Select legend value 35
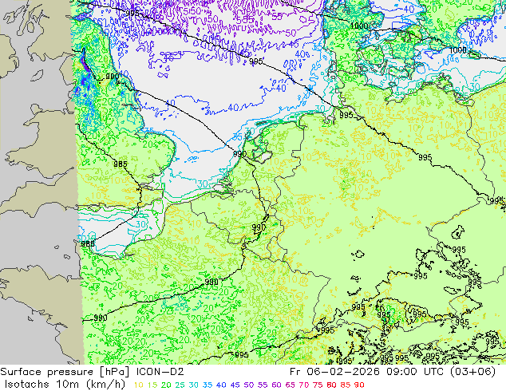506x391 pixels. coord(208,385)
